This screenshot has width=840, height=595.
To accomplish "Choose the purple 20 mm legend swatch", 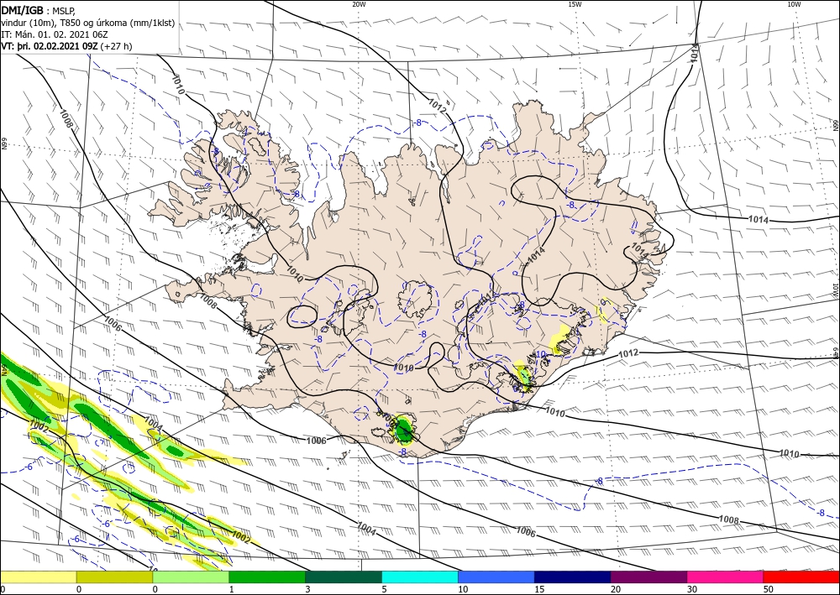I will (x=648, y=577).
